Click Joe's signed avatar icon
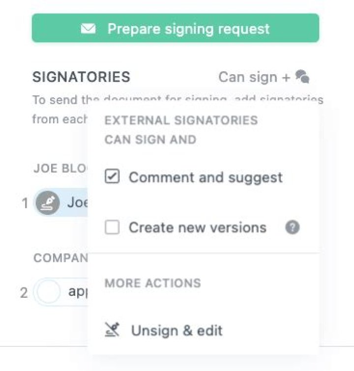The width and height of the screenshot is (354, 371). (x=48, y=202)
